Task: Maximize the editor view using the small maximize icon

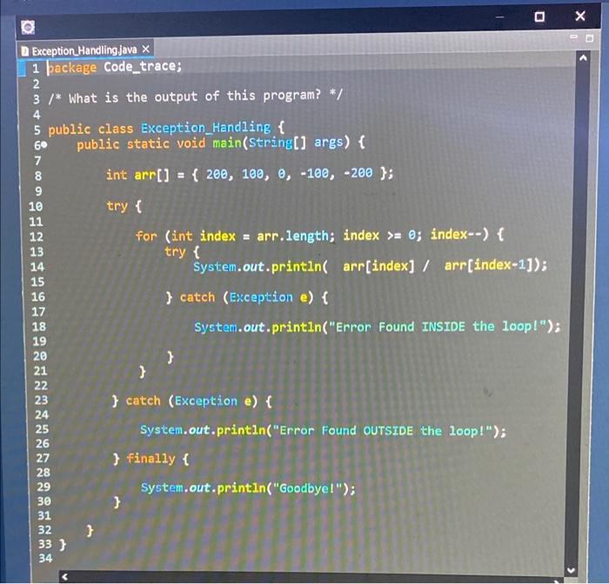Action: 589,38
